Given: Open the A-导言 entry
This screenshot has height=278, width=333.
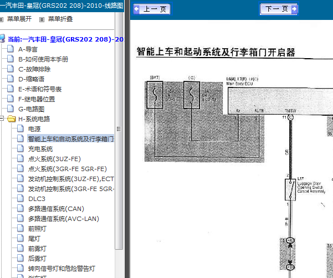Looking at the screenshot, I should pyautogui.click(x=28, y=49).
